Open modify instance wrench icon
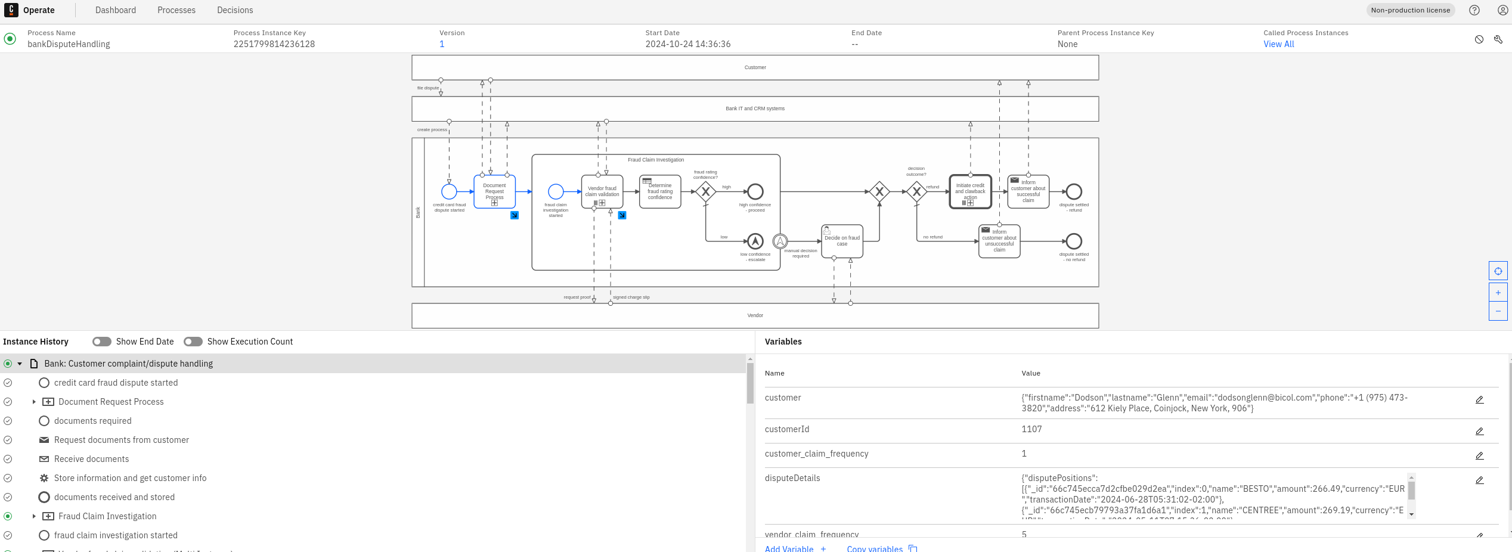1512x552 pixels. (x=1498, y=39)
